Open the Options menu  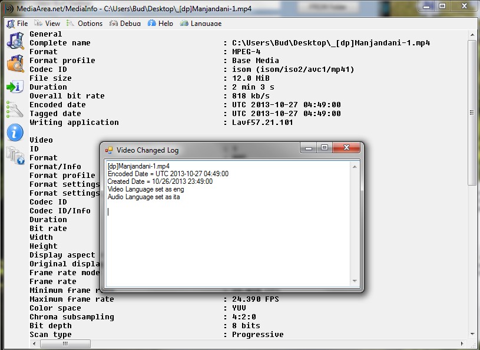pos(84,23)
